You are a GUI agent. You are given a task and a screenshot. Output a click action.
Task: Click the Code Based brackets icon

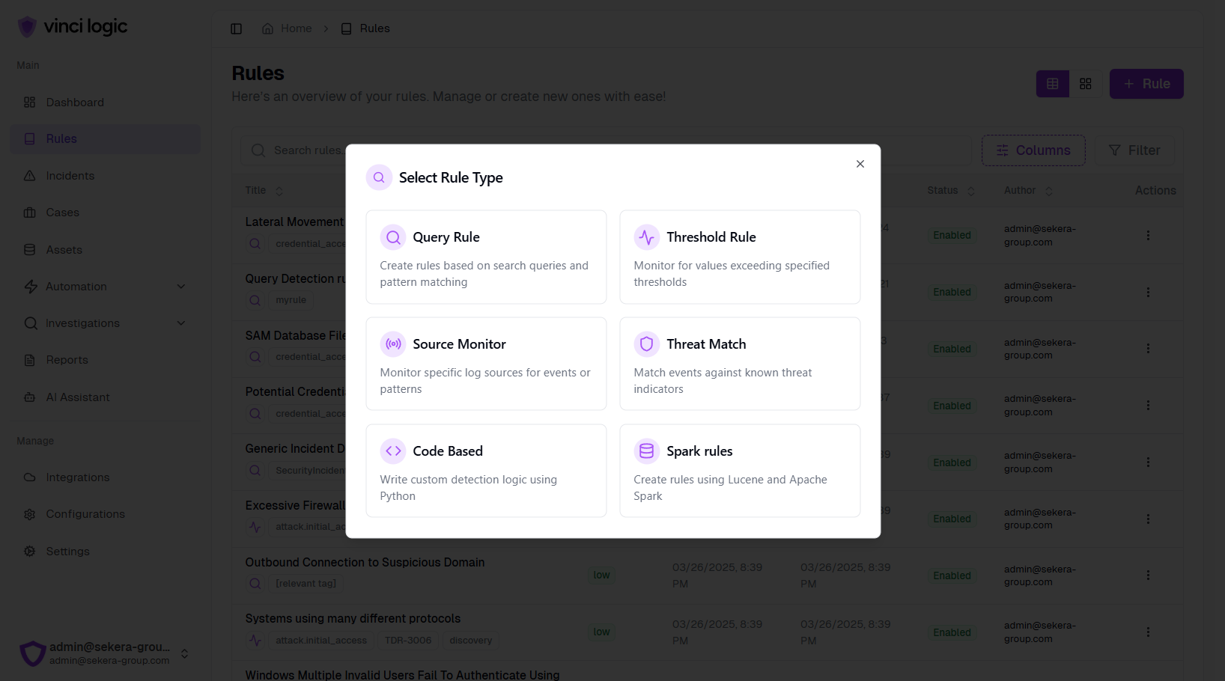393,451
